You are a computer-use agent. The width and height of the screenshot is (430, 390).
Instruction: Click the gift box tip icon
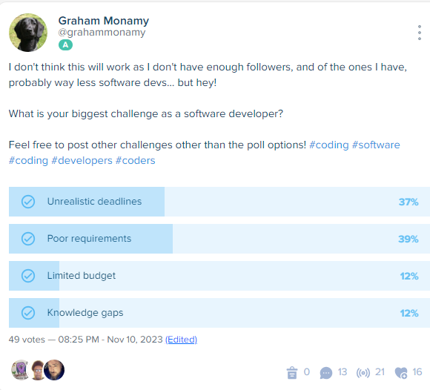pyautogui.click(x=292, y=372)
